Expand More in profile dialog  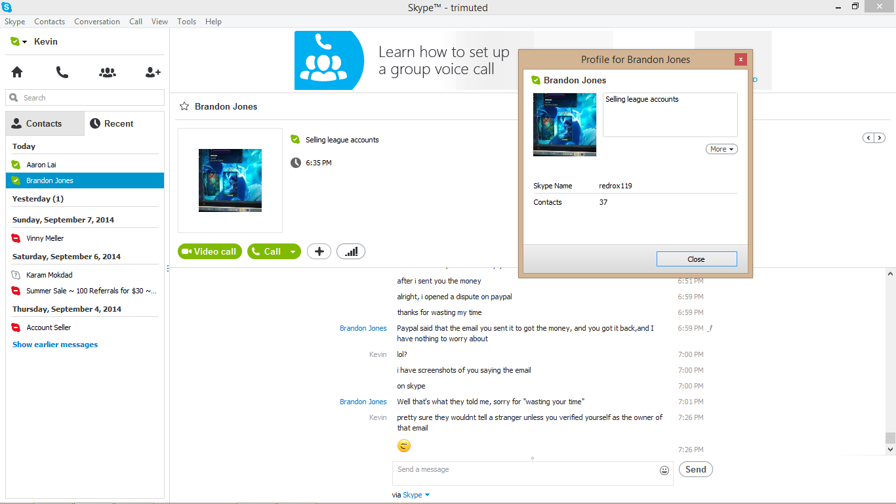pyautogui.click(x=722, y=149)
